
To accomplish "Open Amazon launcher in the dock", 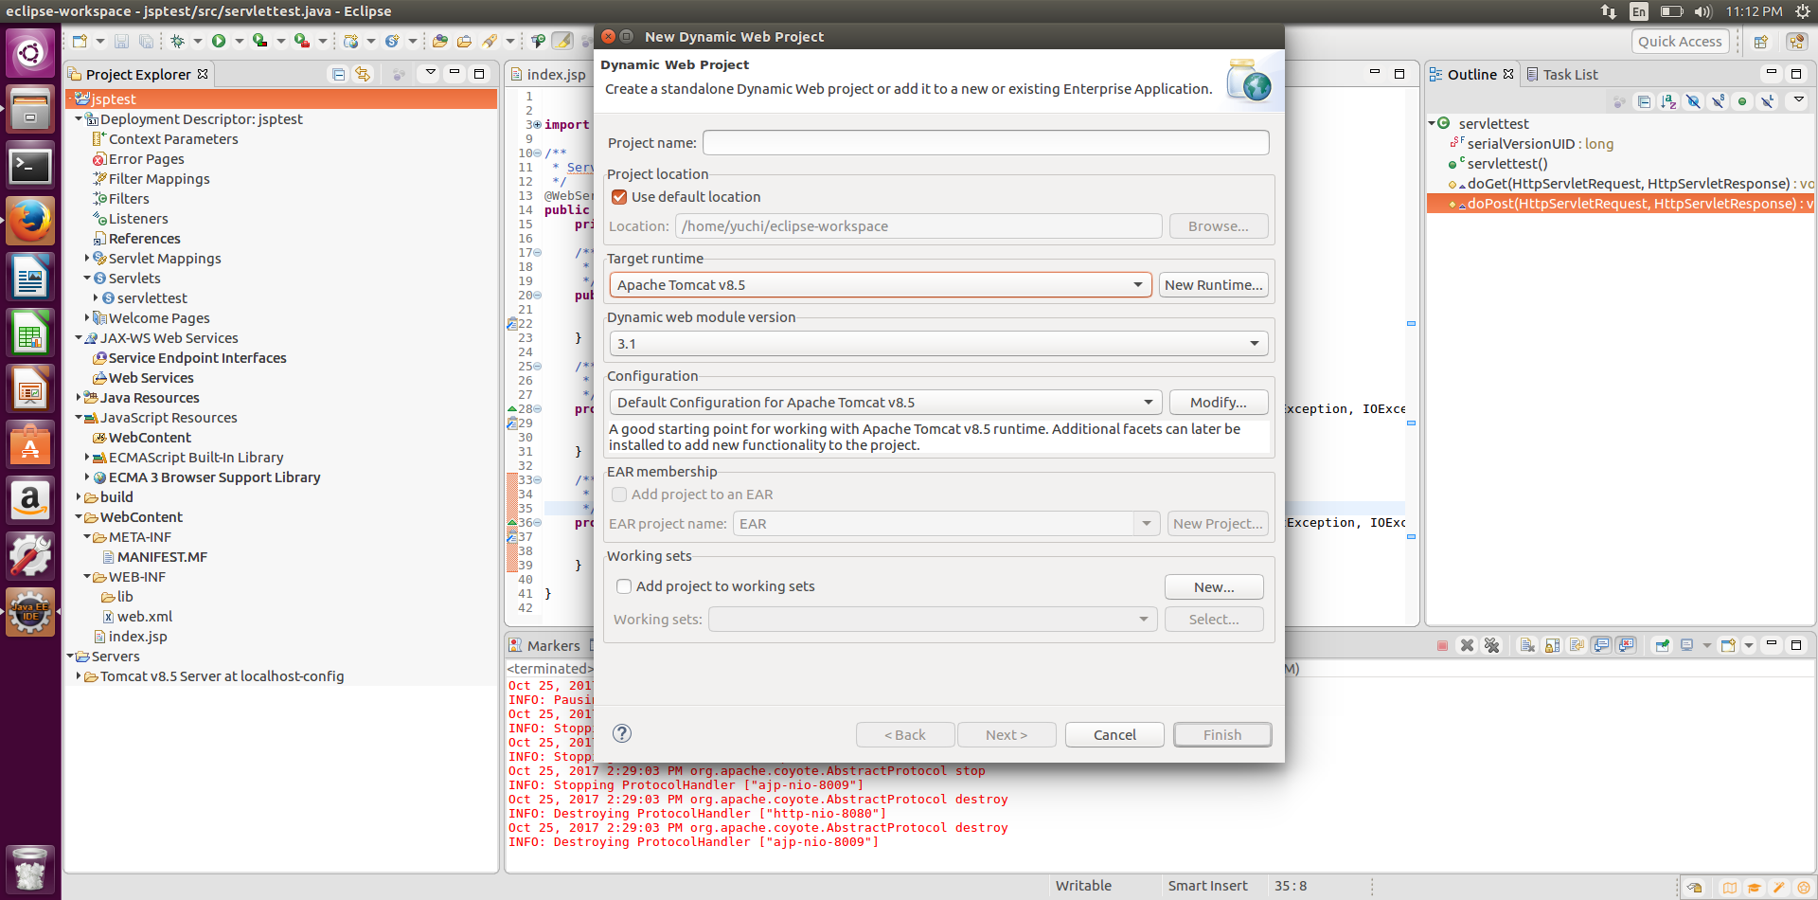I will [x=30, y=499].
